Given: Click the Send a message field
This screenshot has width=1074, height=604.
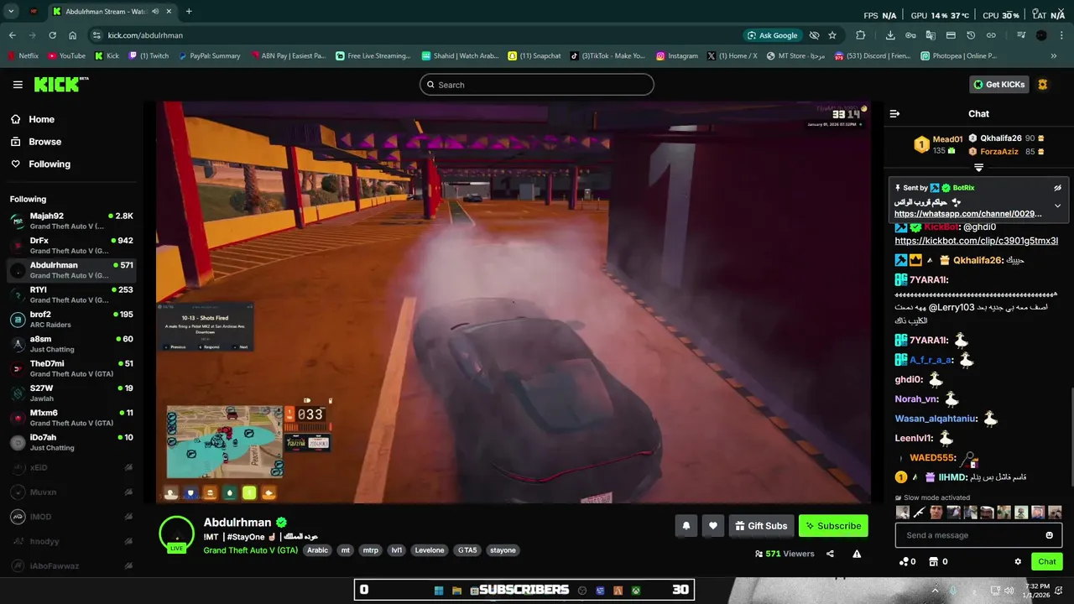Looking at the screenshot, I should pos(978,535).
